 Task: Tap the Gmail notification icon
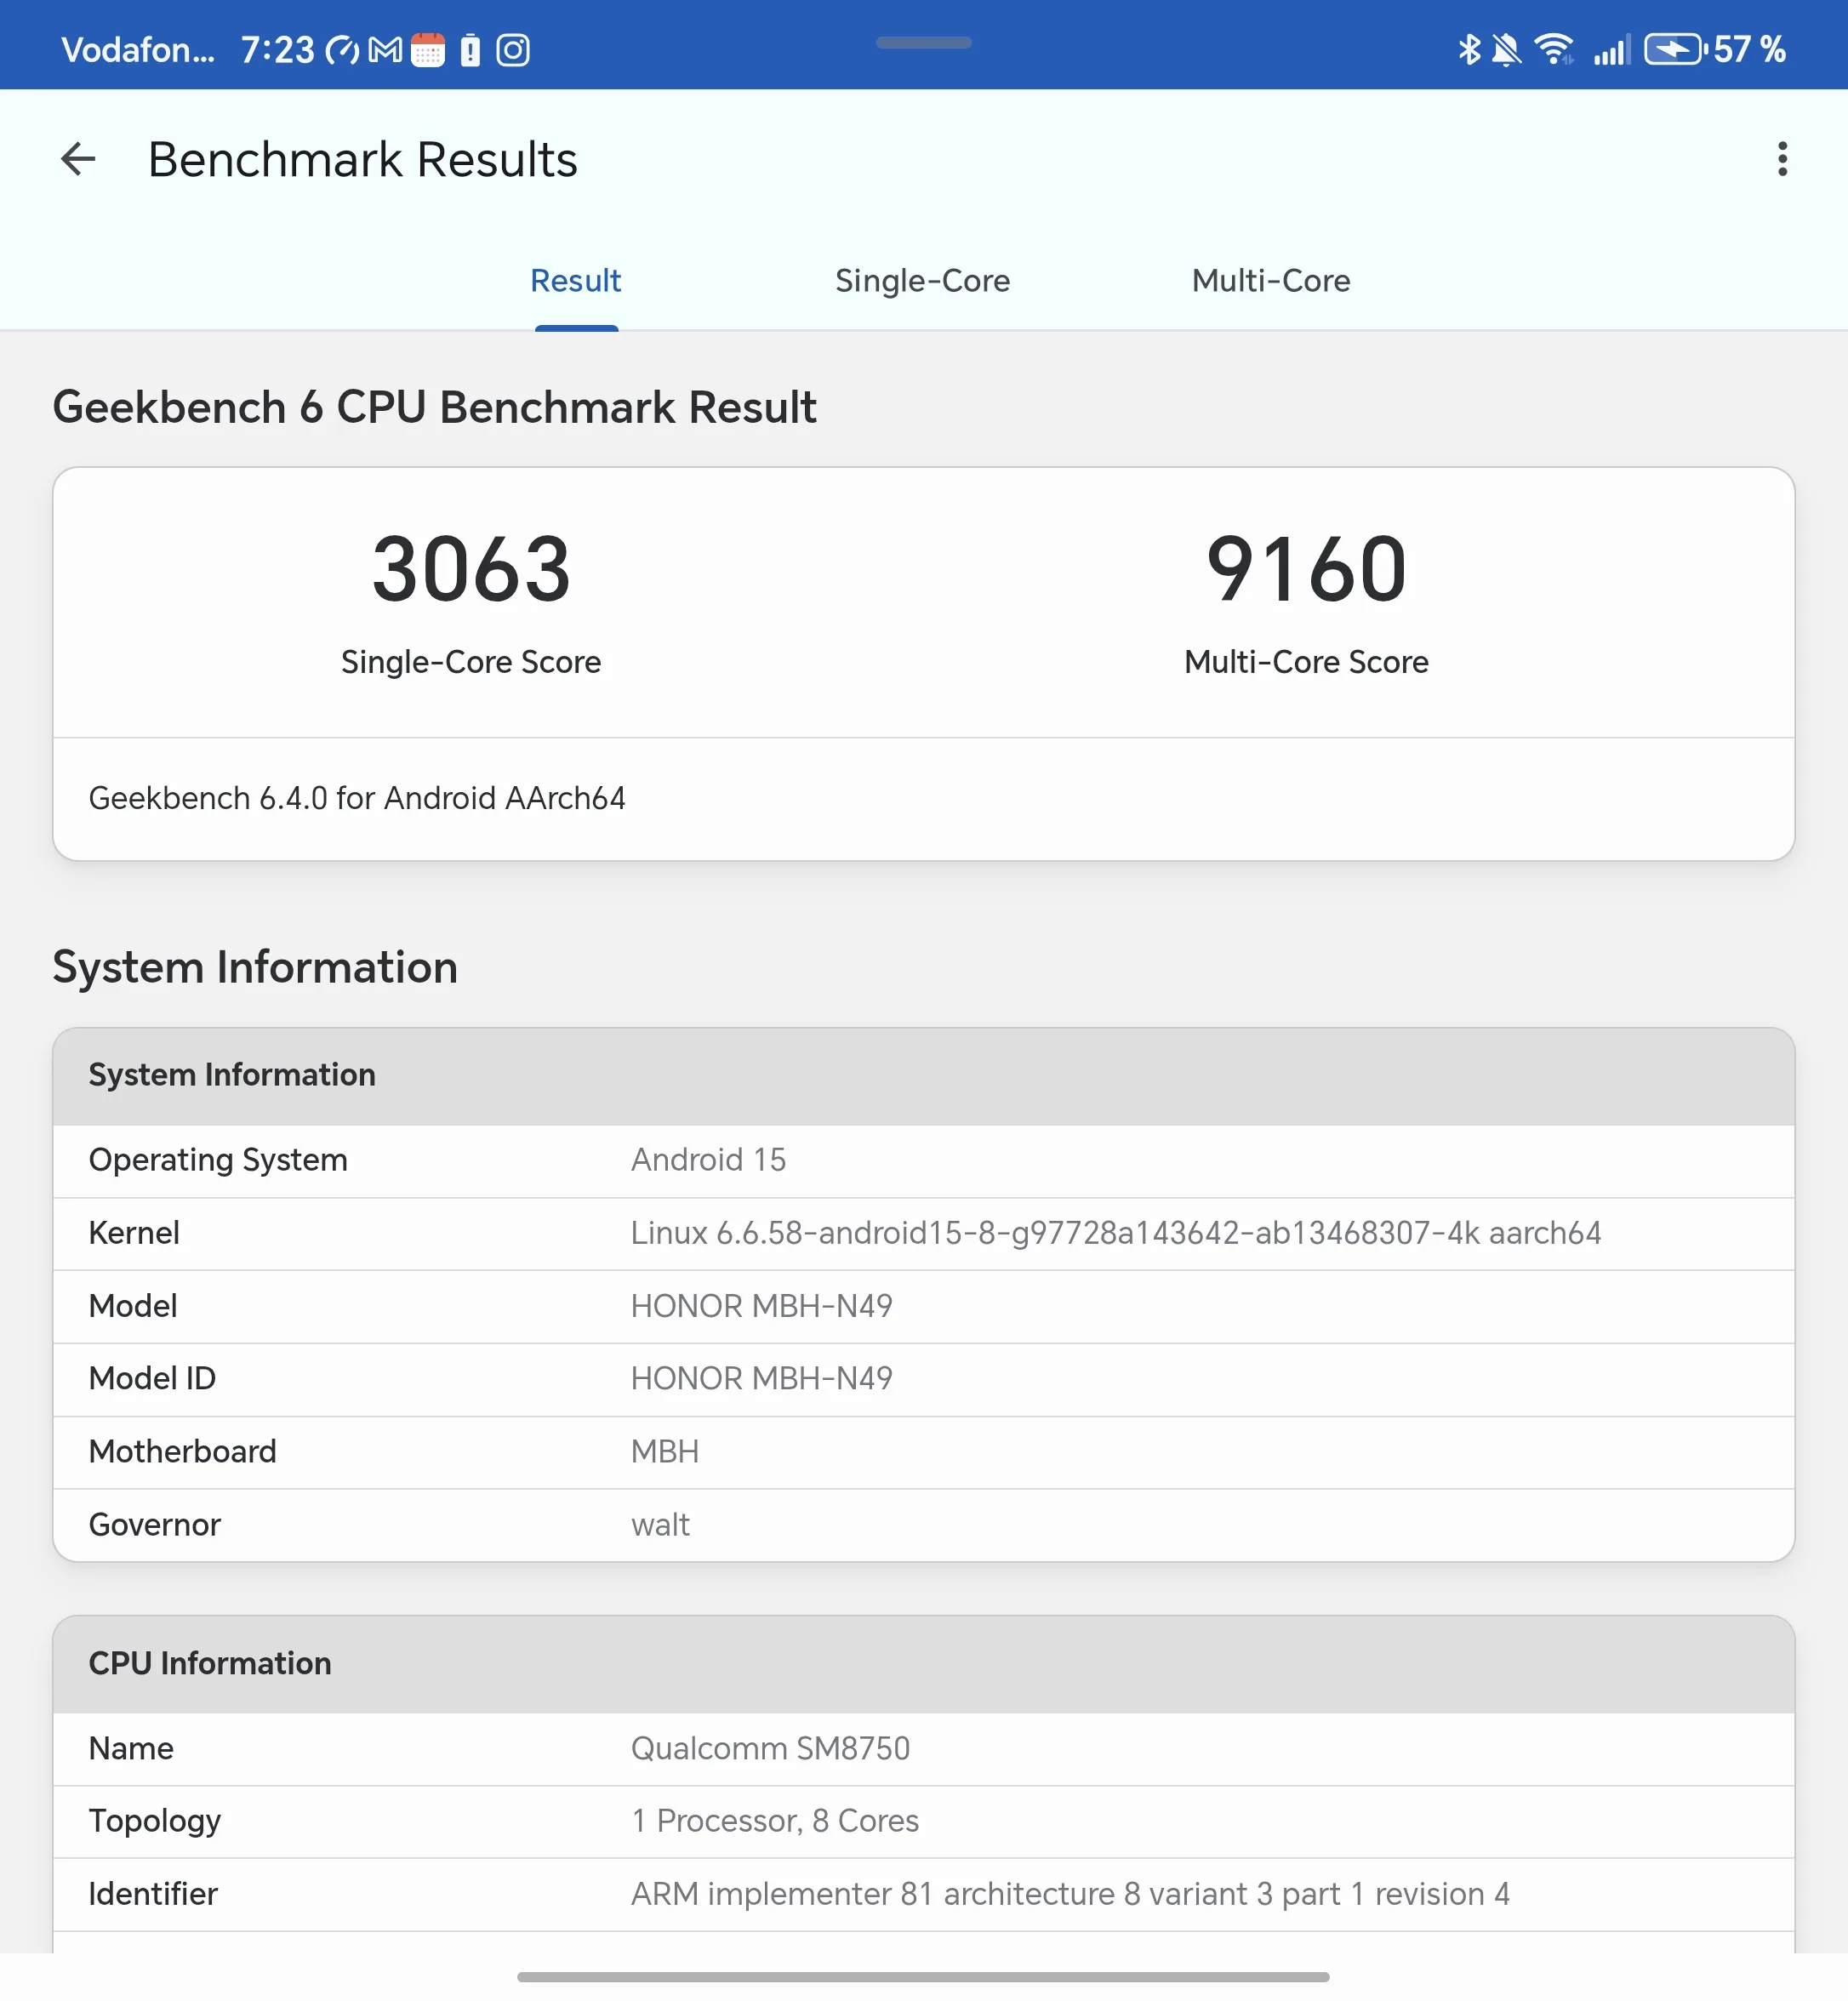click(385, 50)
